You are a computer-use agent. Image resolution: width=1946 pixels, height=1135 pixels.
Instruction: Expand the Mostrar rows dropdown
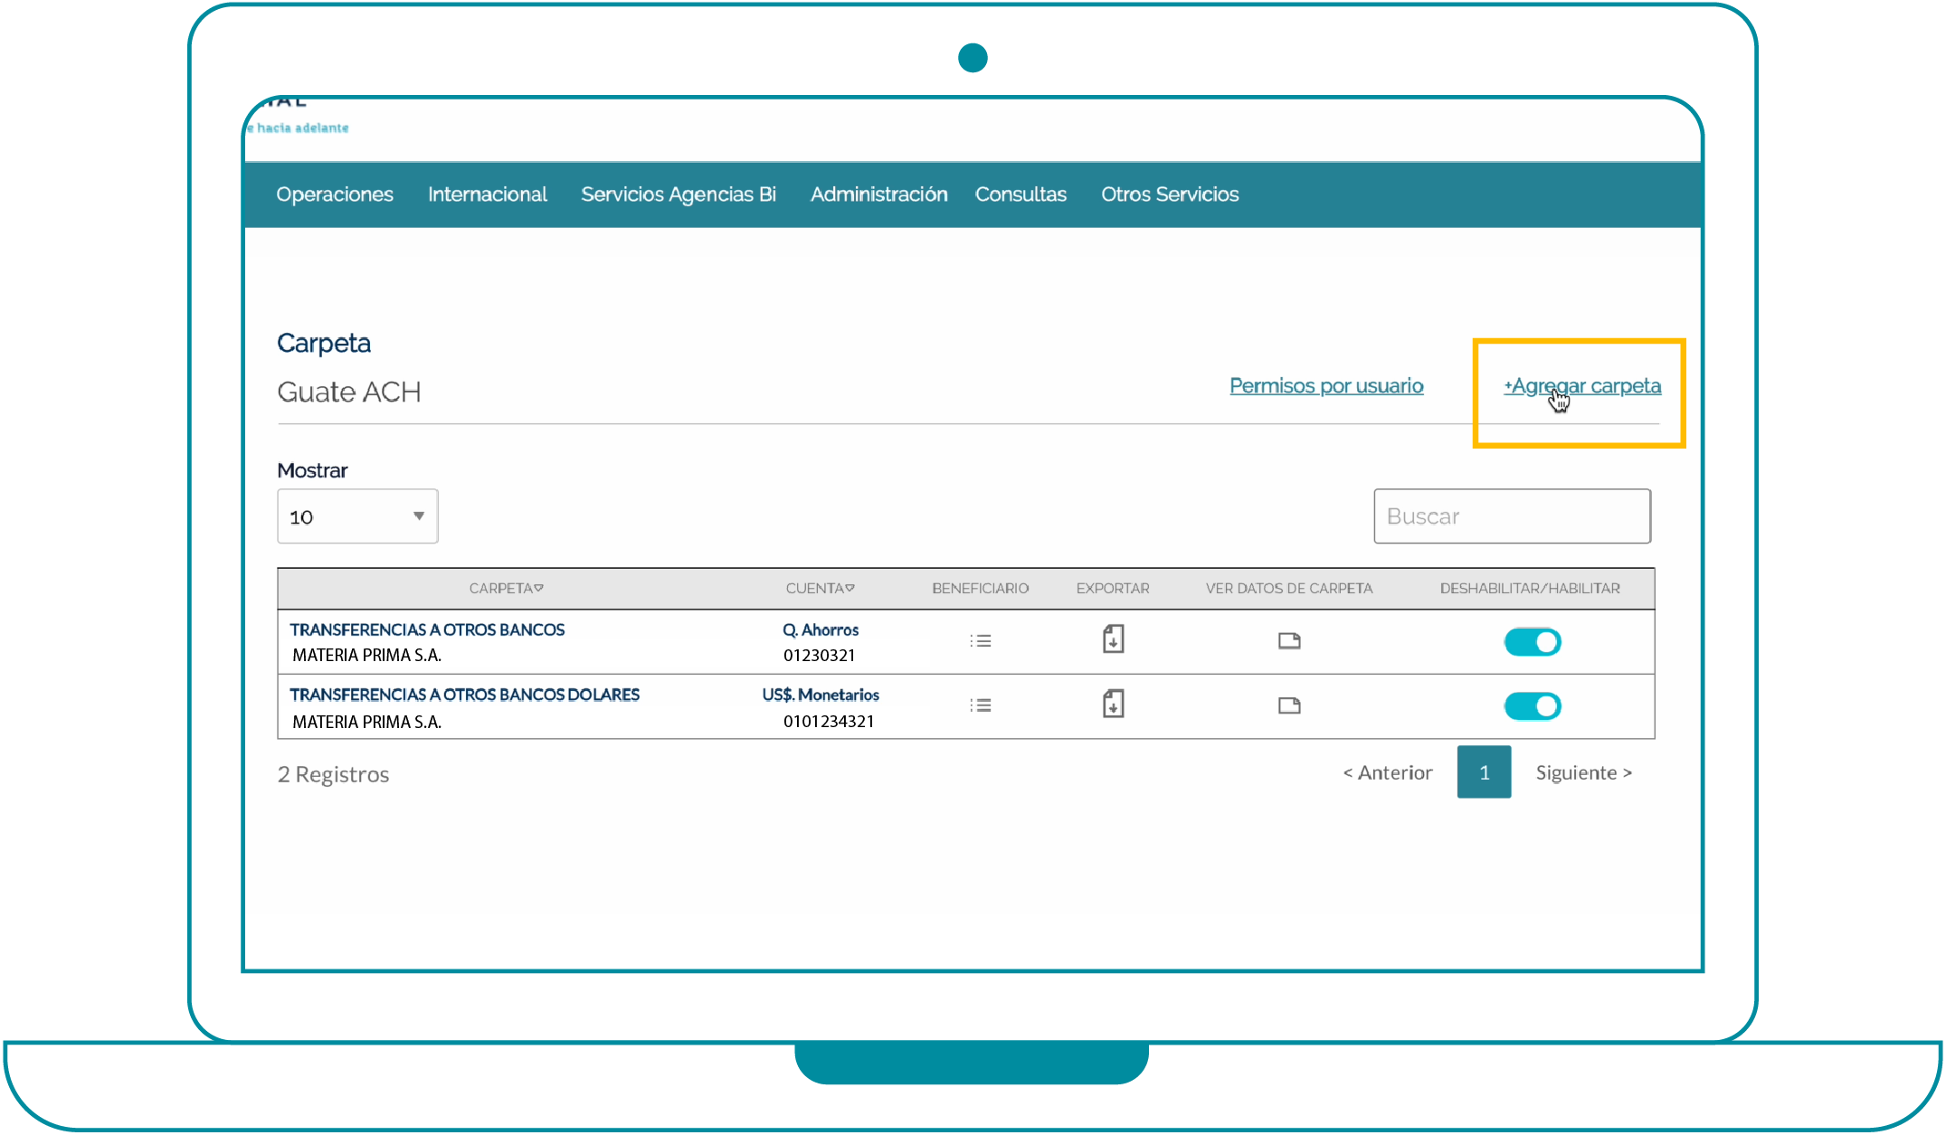(357, 516)
